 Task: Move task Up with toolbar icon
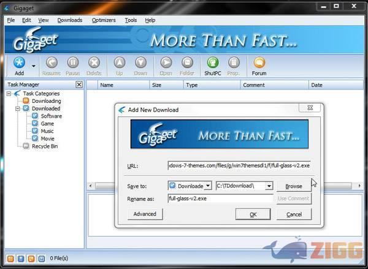(x=120, y=63)
